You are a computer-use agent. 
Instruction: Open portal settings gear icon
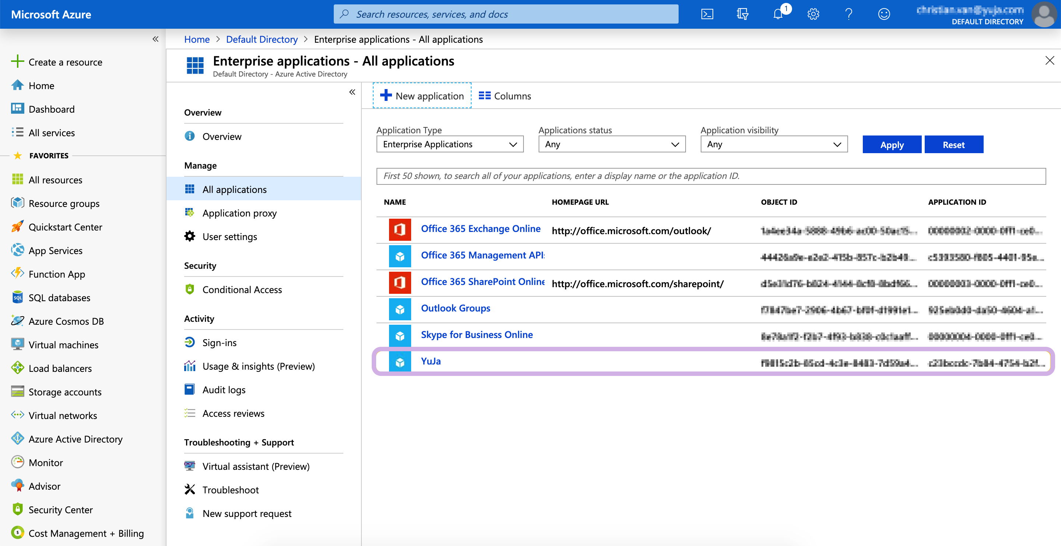813,14
